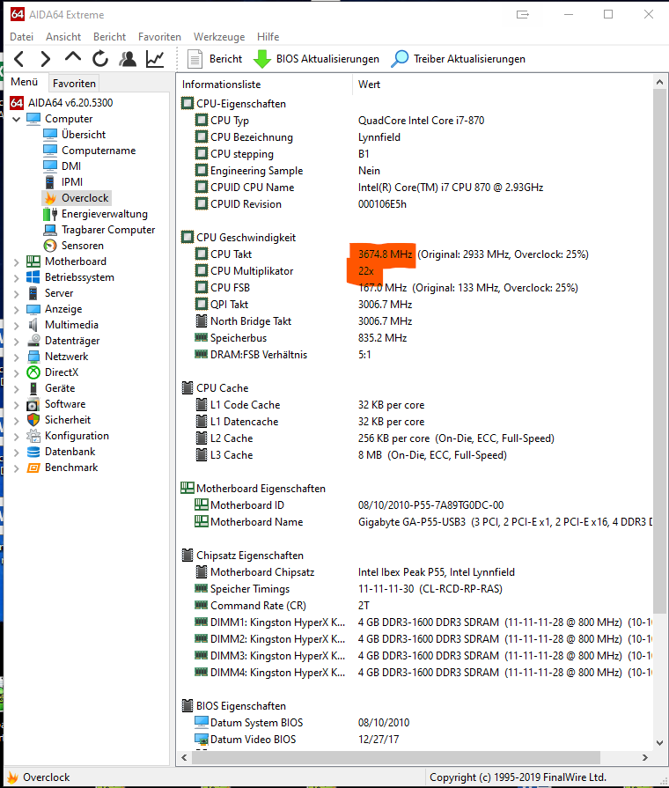Select the CPU Takt row

pos(416,254)
